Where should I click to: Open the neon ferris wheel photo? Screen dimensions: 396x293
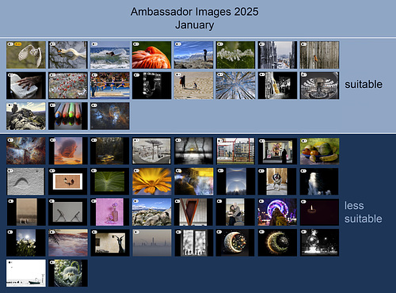tap(277, 212)
